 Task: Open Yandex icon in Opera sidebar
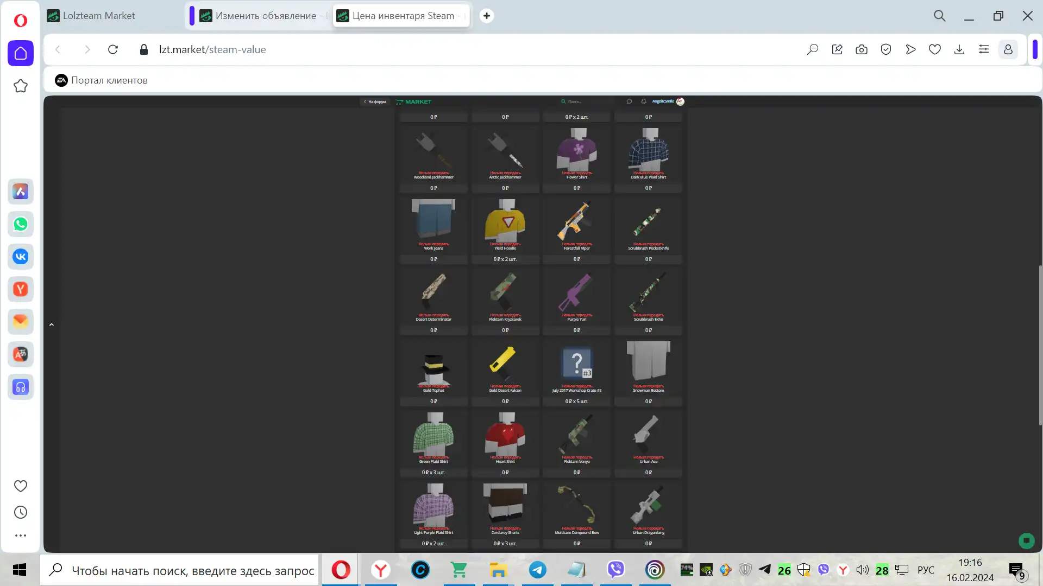[x=21, y=289]
